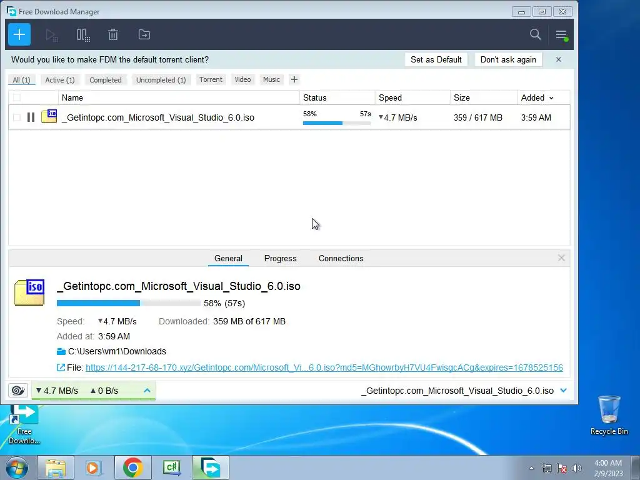This screenshot has height=480, width=640.
Task: Open the search magnifier icon
Action: click(x=535, y=34)
